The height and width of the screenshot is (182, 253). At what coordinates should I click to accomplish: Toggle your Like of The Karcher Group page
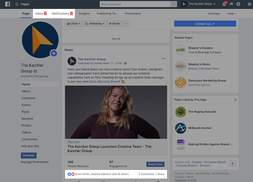pos(73,23)
